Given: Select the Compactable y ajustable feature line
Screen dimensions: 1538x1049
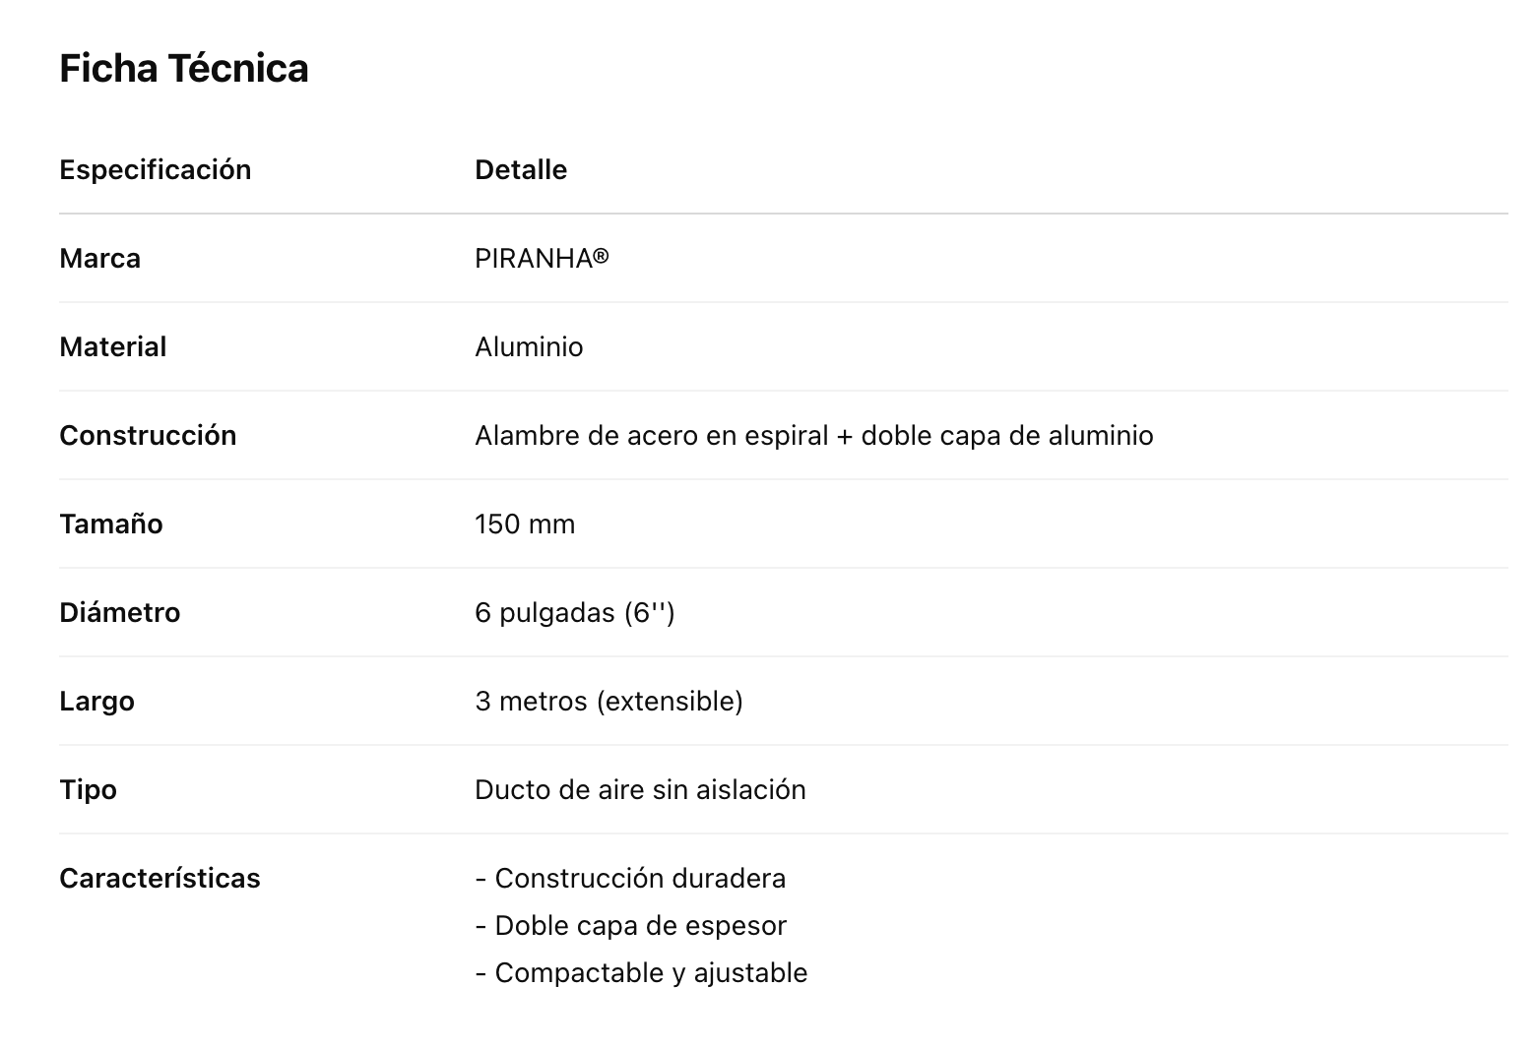Looking at the screenshot, I should click(641, 973).
